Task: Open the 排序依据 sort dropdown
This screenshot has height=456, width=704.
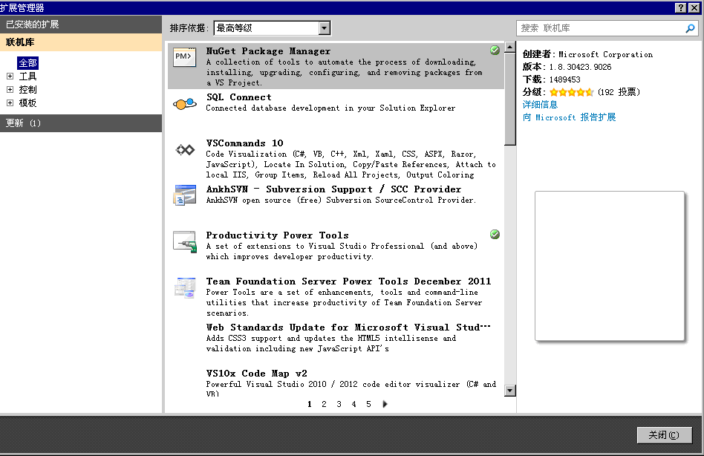Action: pos(325,28)
